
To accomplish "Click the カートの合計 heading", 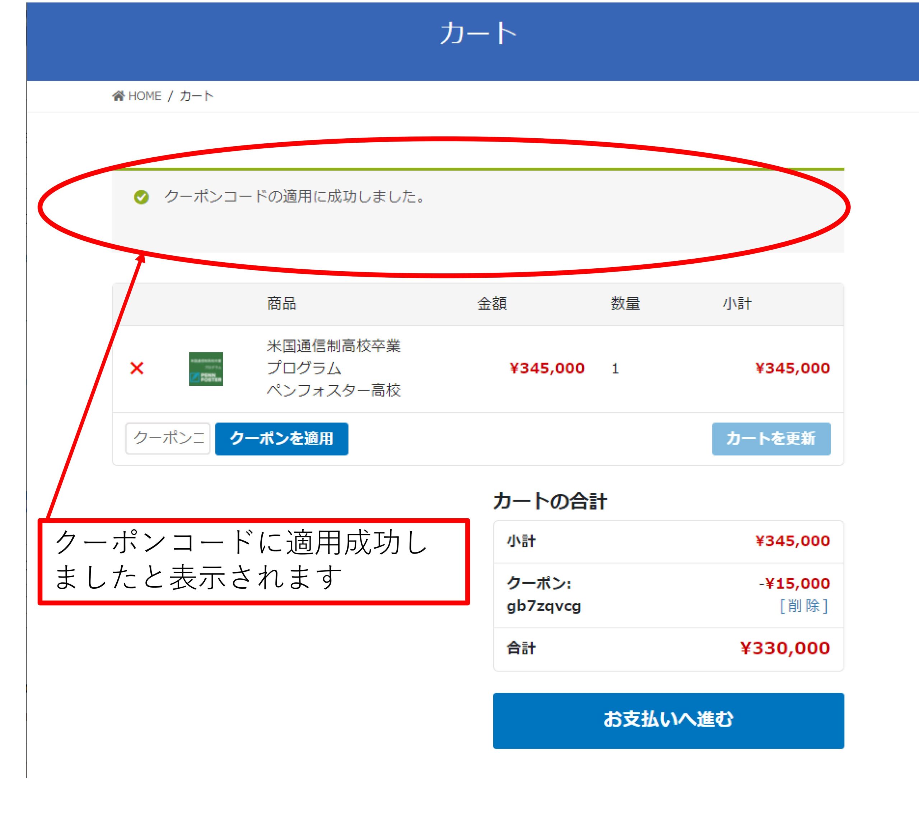I will 549,501.
